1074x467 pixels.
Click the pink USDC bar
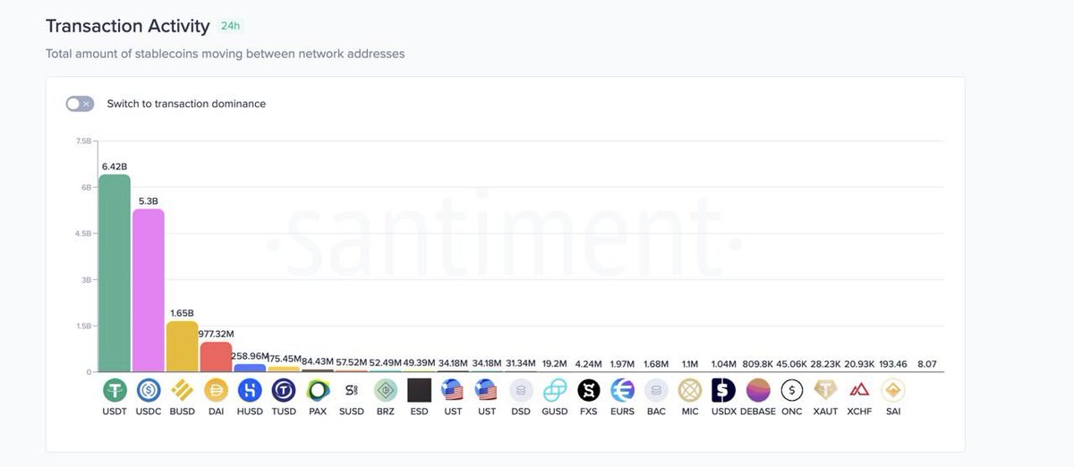(149, 290)
